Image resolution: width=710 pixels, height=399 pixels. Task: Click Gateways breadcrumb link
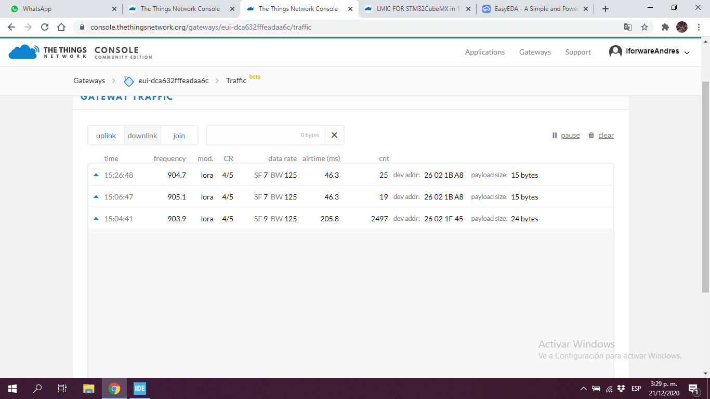[89, 81]
